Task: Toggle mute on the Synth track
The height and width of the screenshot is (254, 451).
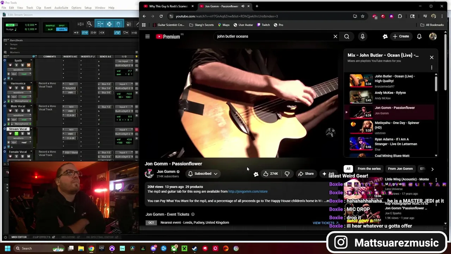Action: (29, 65)
